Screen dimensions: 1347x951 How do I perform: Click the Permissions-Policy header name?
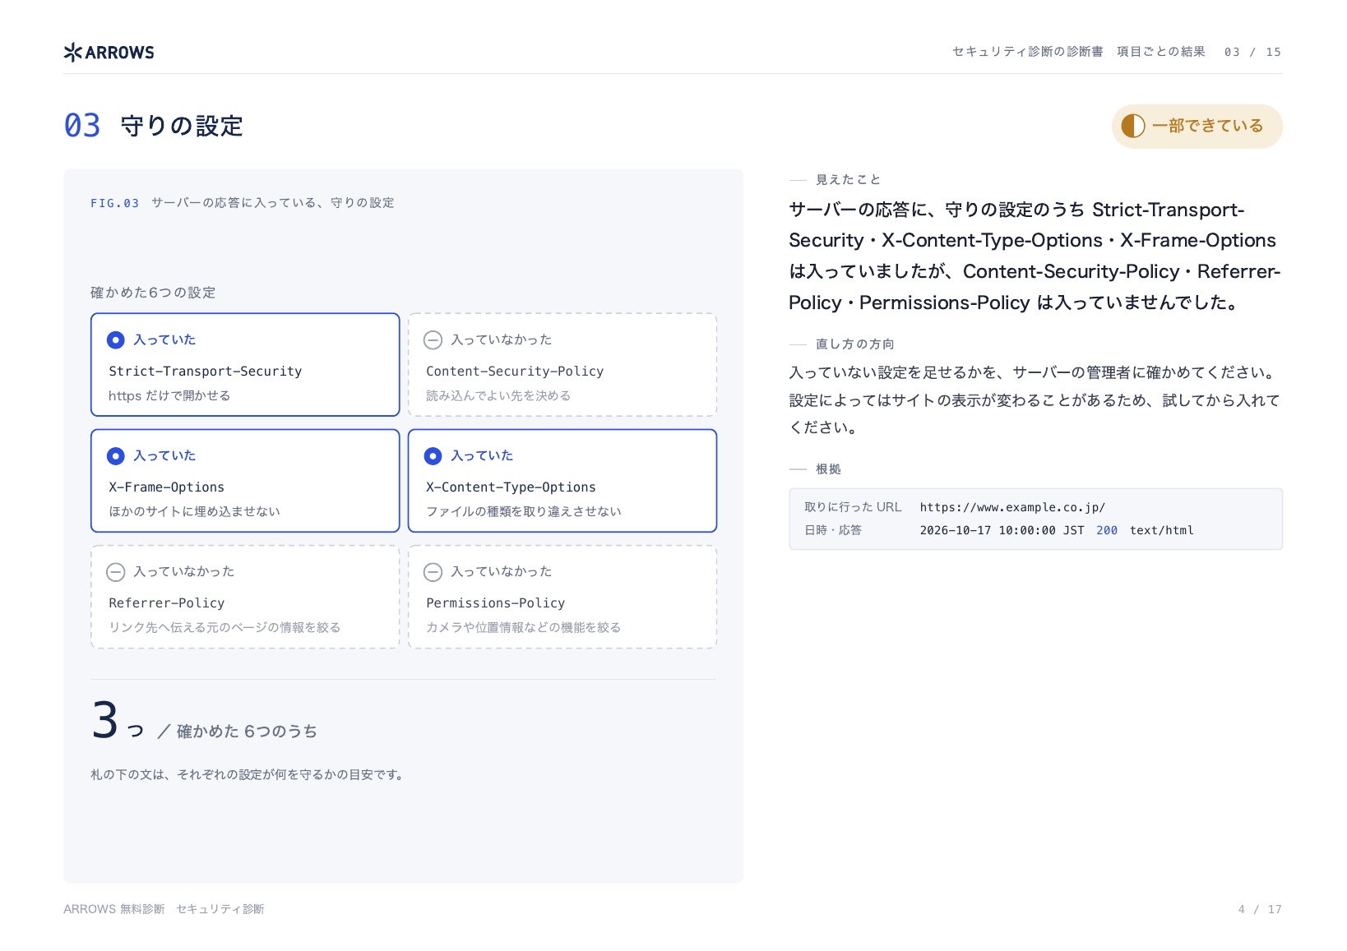coord(496,602)
